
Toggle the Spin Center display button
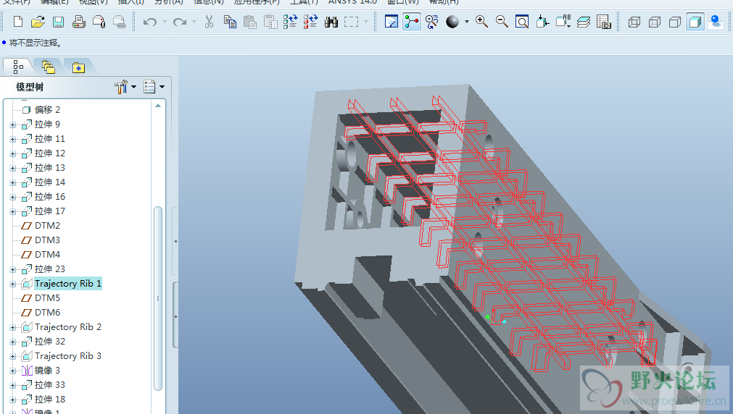tap(412, 22)
